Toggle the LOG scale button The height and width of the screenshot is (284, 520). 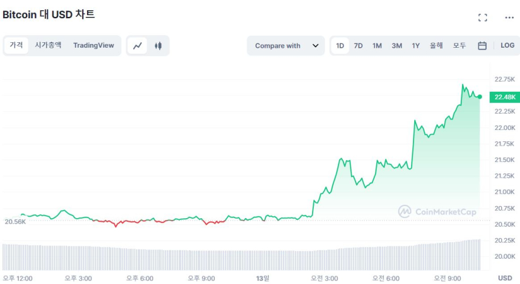click(507, 46)
